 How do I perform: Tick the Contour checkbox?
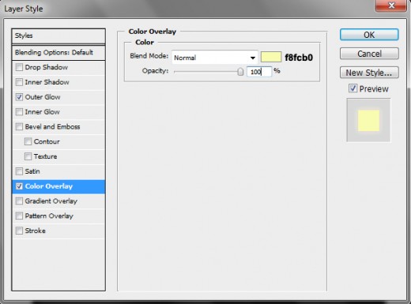[x=28, y=141]
